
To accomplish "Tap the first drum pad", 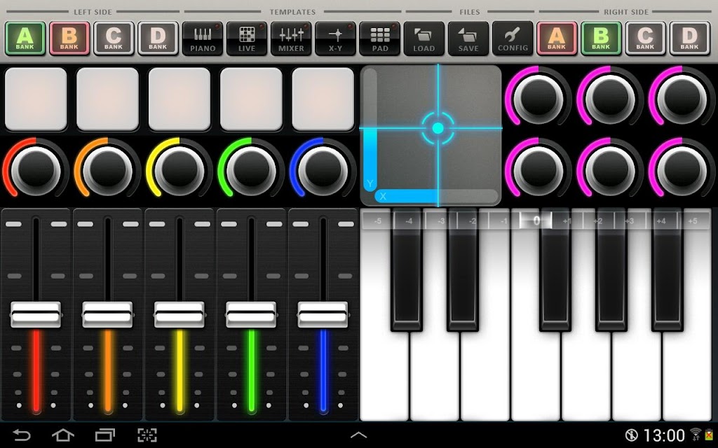I will coord(36,99).
